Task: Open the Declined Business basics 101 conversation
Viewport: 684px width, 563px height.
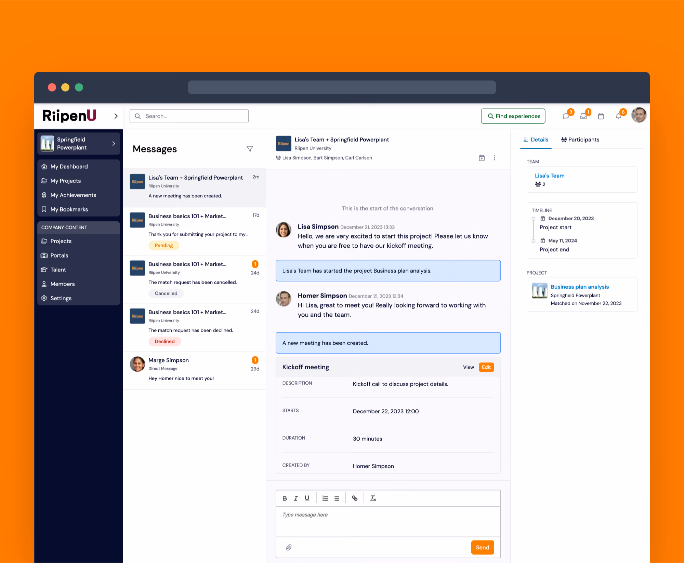Action: pyautogui.click(x=195, y=327)
